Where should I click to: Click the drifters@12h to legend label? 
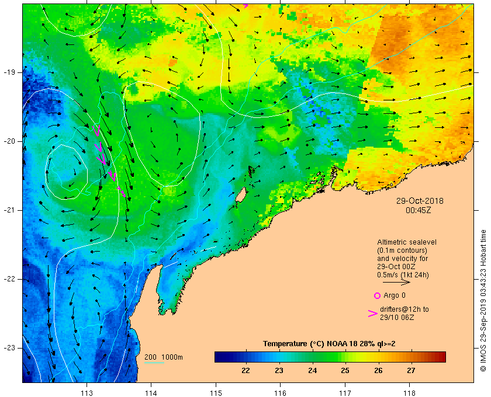click(404, 309)
